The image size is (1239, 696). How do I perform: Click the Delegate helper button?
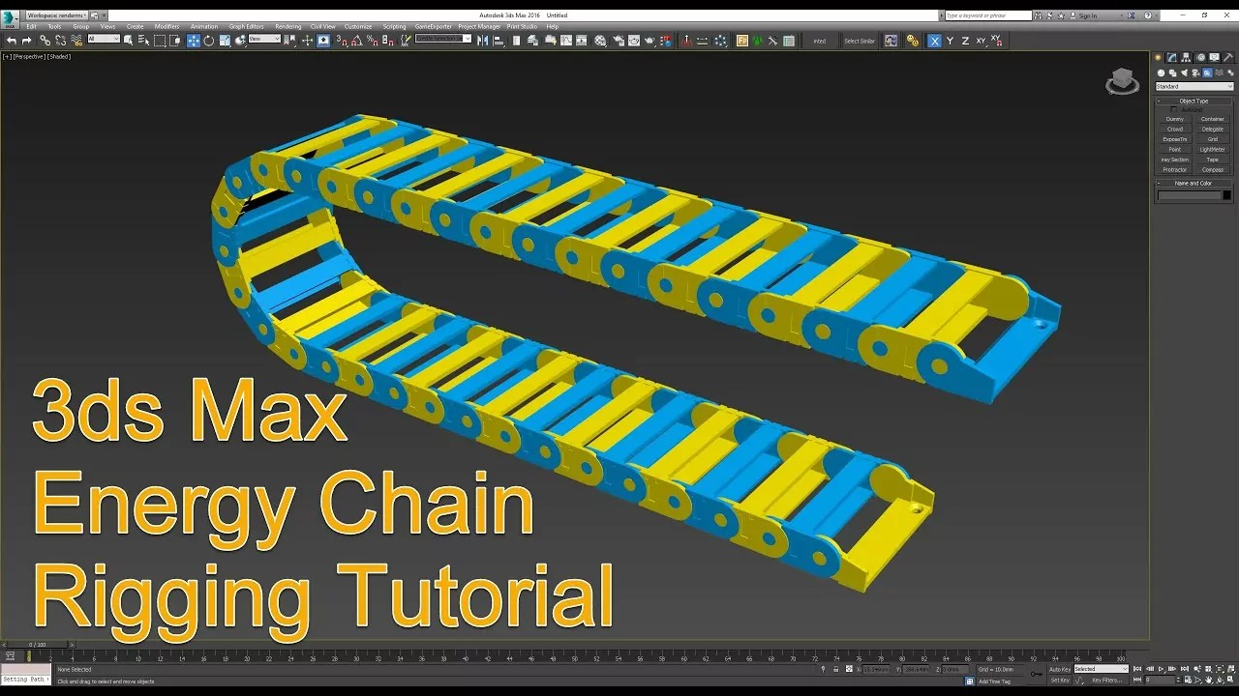(1213, 129)
